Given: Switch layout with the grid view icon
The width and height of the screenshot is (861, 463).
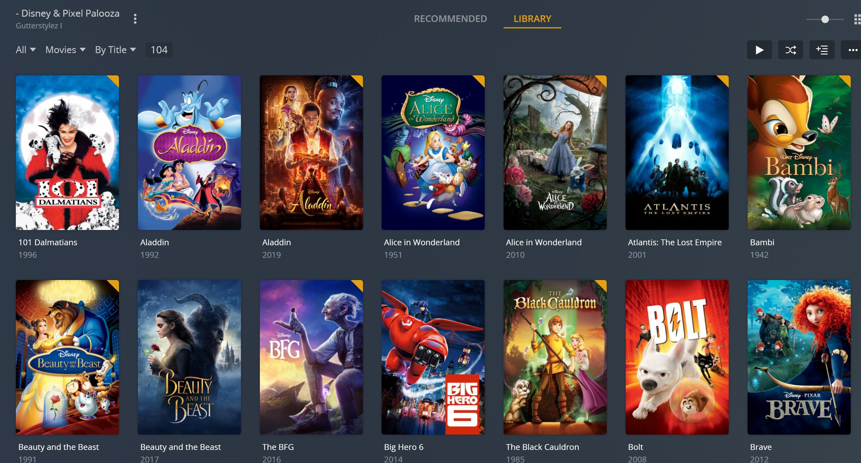Looking at the screenshot, I should point(857,19).
